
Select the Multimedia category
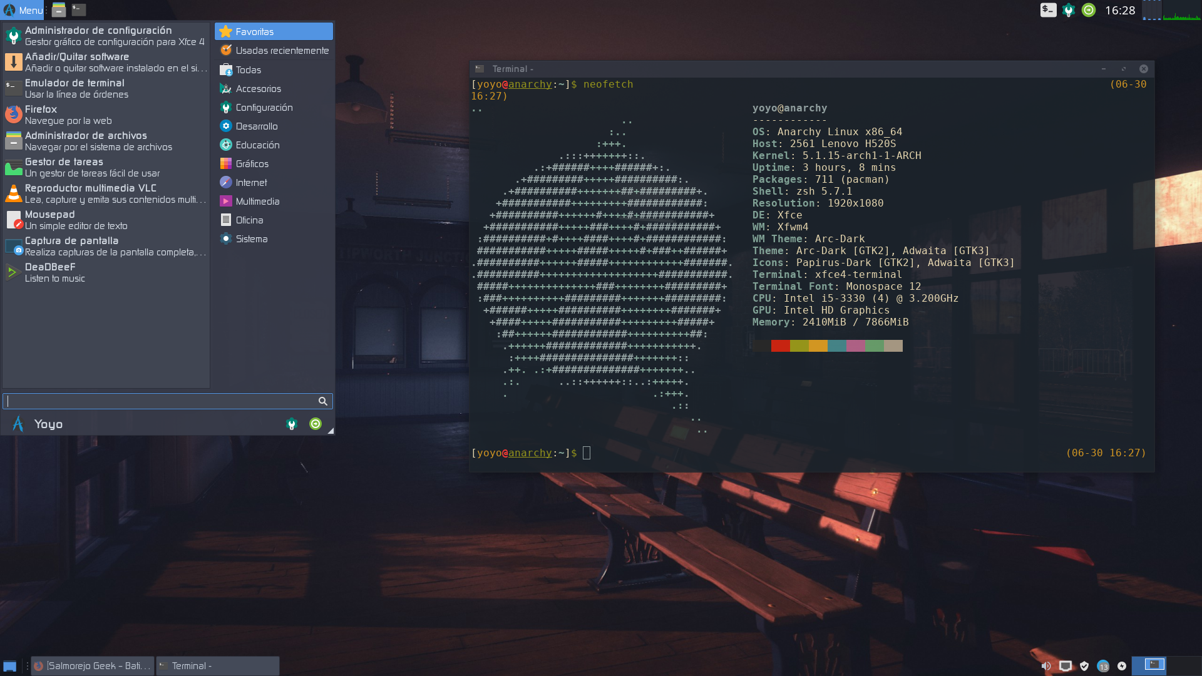pos(257,202)
